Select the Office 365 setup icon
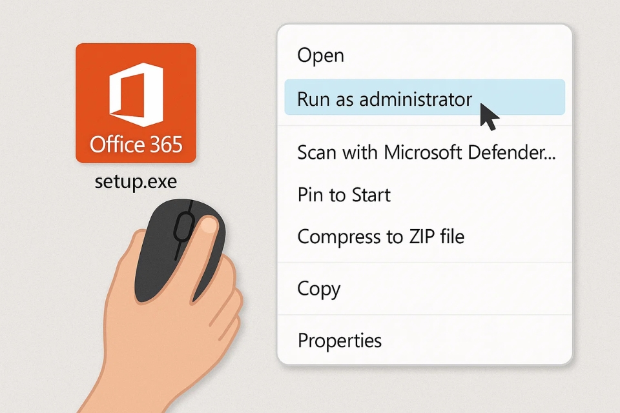 [x=136, y=103]
